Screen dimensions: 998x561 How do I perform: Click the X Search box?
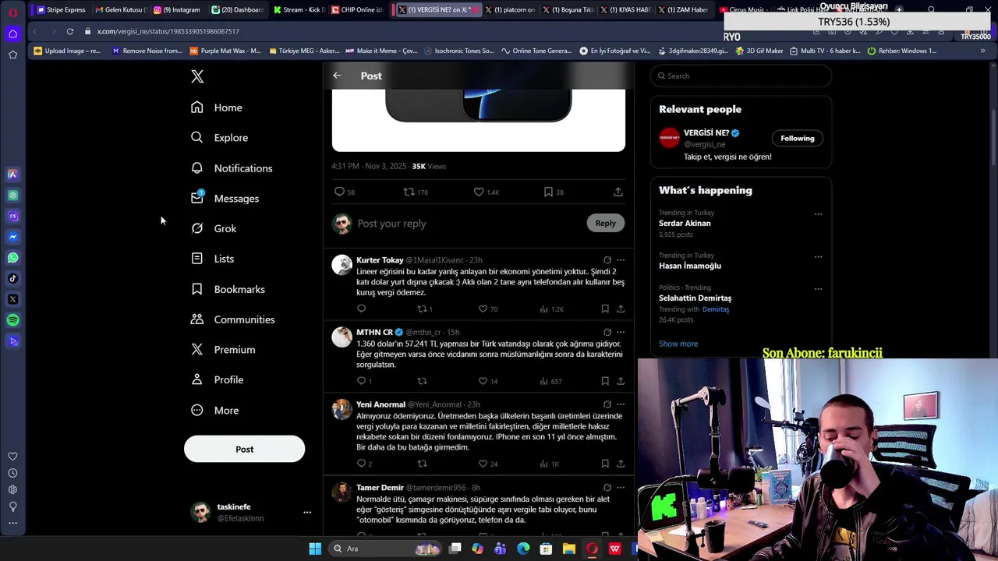coord(741,76)
